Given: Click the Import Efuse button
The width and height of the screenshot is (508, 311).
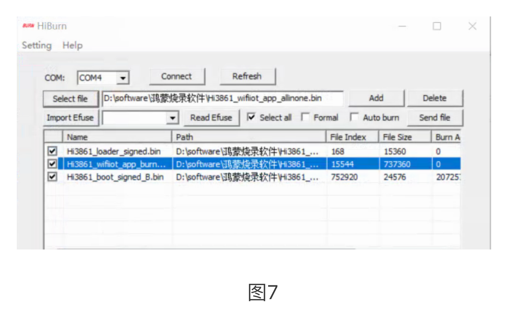Looking at the screenshot, I should [70, 118].
